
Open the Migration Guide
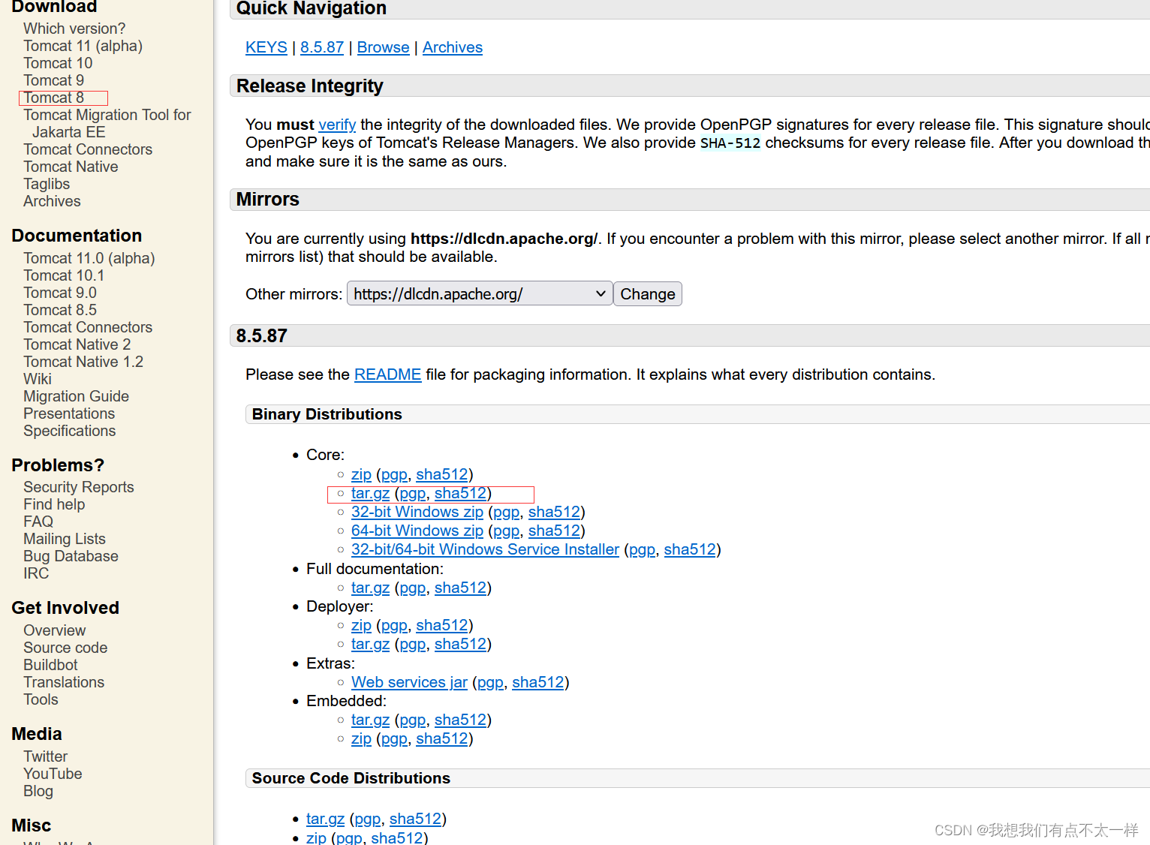76,396
